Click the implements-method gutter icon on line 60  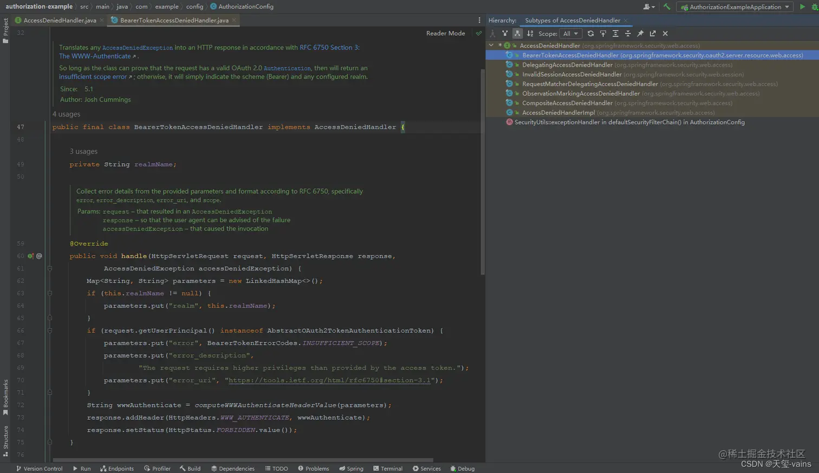pos(31,256)
